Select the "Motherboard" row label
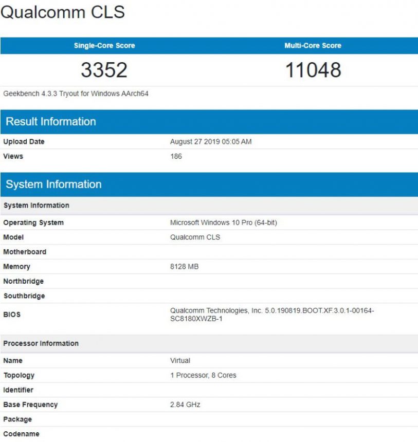 [25, 252]
